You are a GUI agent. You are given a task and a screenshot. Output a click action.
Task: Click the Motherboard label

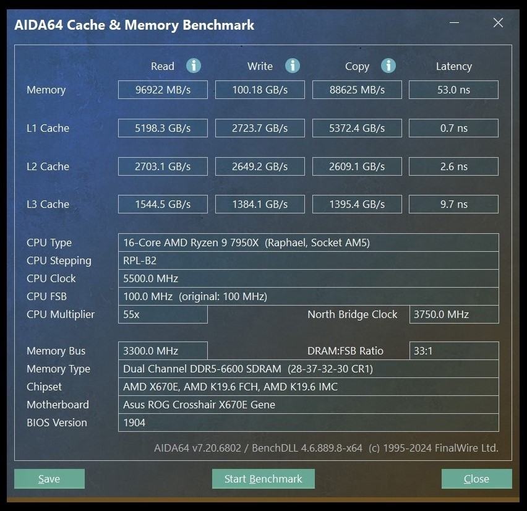58,405
